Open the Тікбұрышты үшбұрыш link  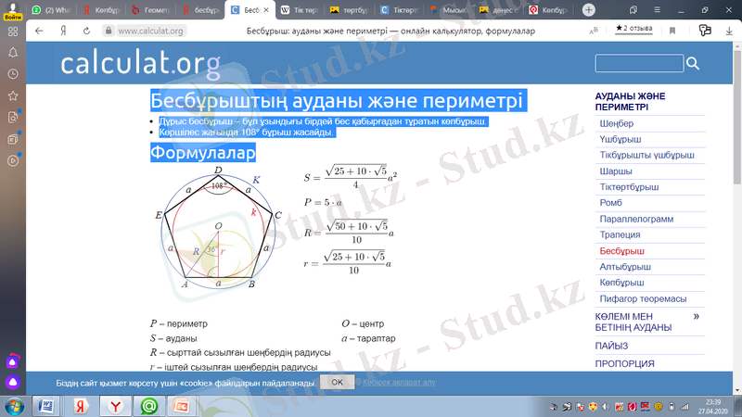(x=646, y=155)
